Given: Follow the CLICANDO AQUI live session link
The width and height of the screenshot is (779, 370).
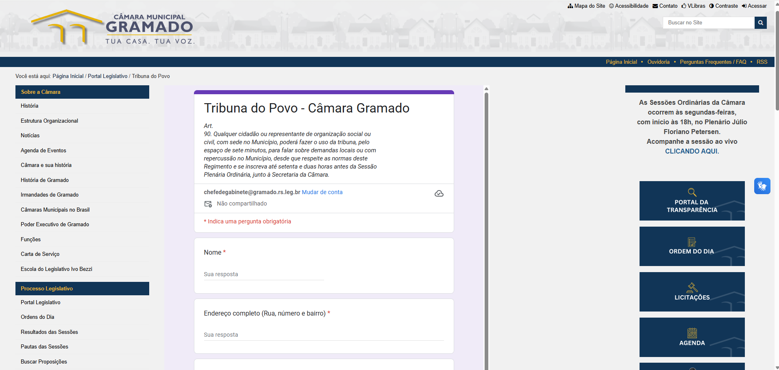Looking at the screenshot, I should click(x=691, y=151).
